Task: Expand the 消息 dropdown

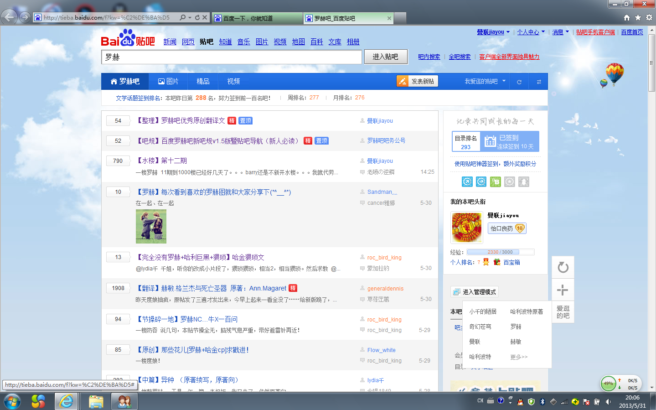Action: click(x=561, y=32)
